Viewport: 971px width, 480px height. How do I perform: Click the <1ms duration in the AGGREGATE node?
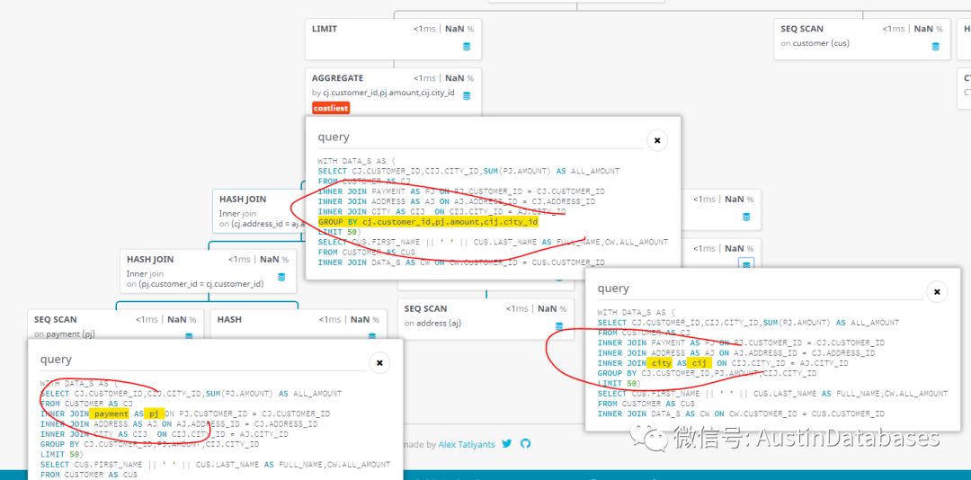424,78
